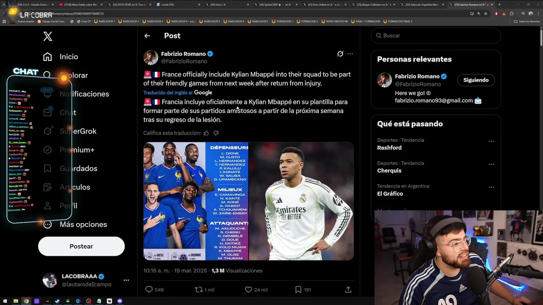Click Fabrizio Romano's avatar on the post
Viewport: 543px width, 305px height.
click(151, 57)
